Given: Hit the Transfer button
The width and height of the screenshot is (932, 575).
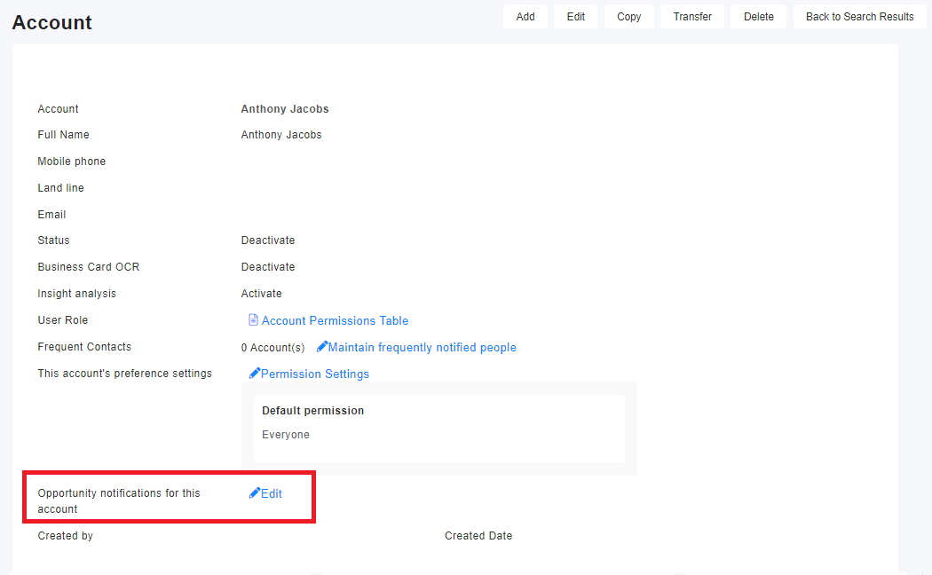Looking at the screenshot, I should pos(692,17).
